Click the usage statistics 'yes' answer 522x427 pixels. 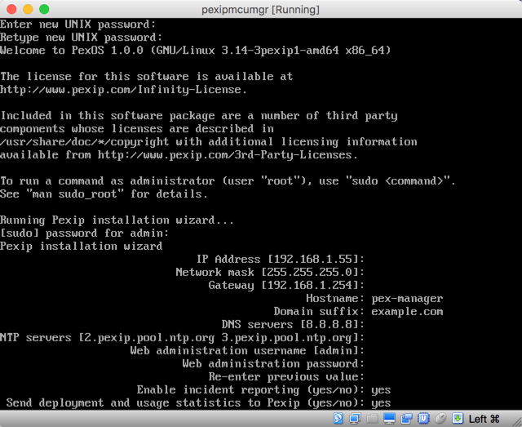[380, 403]
